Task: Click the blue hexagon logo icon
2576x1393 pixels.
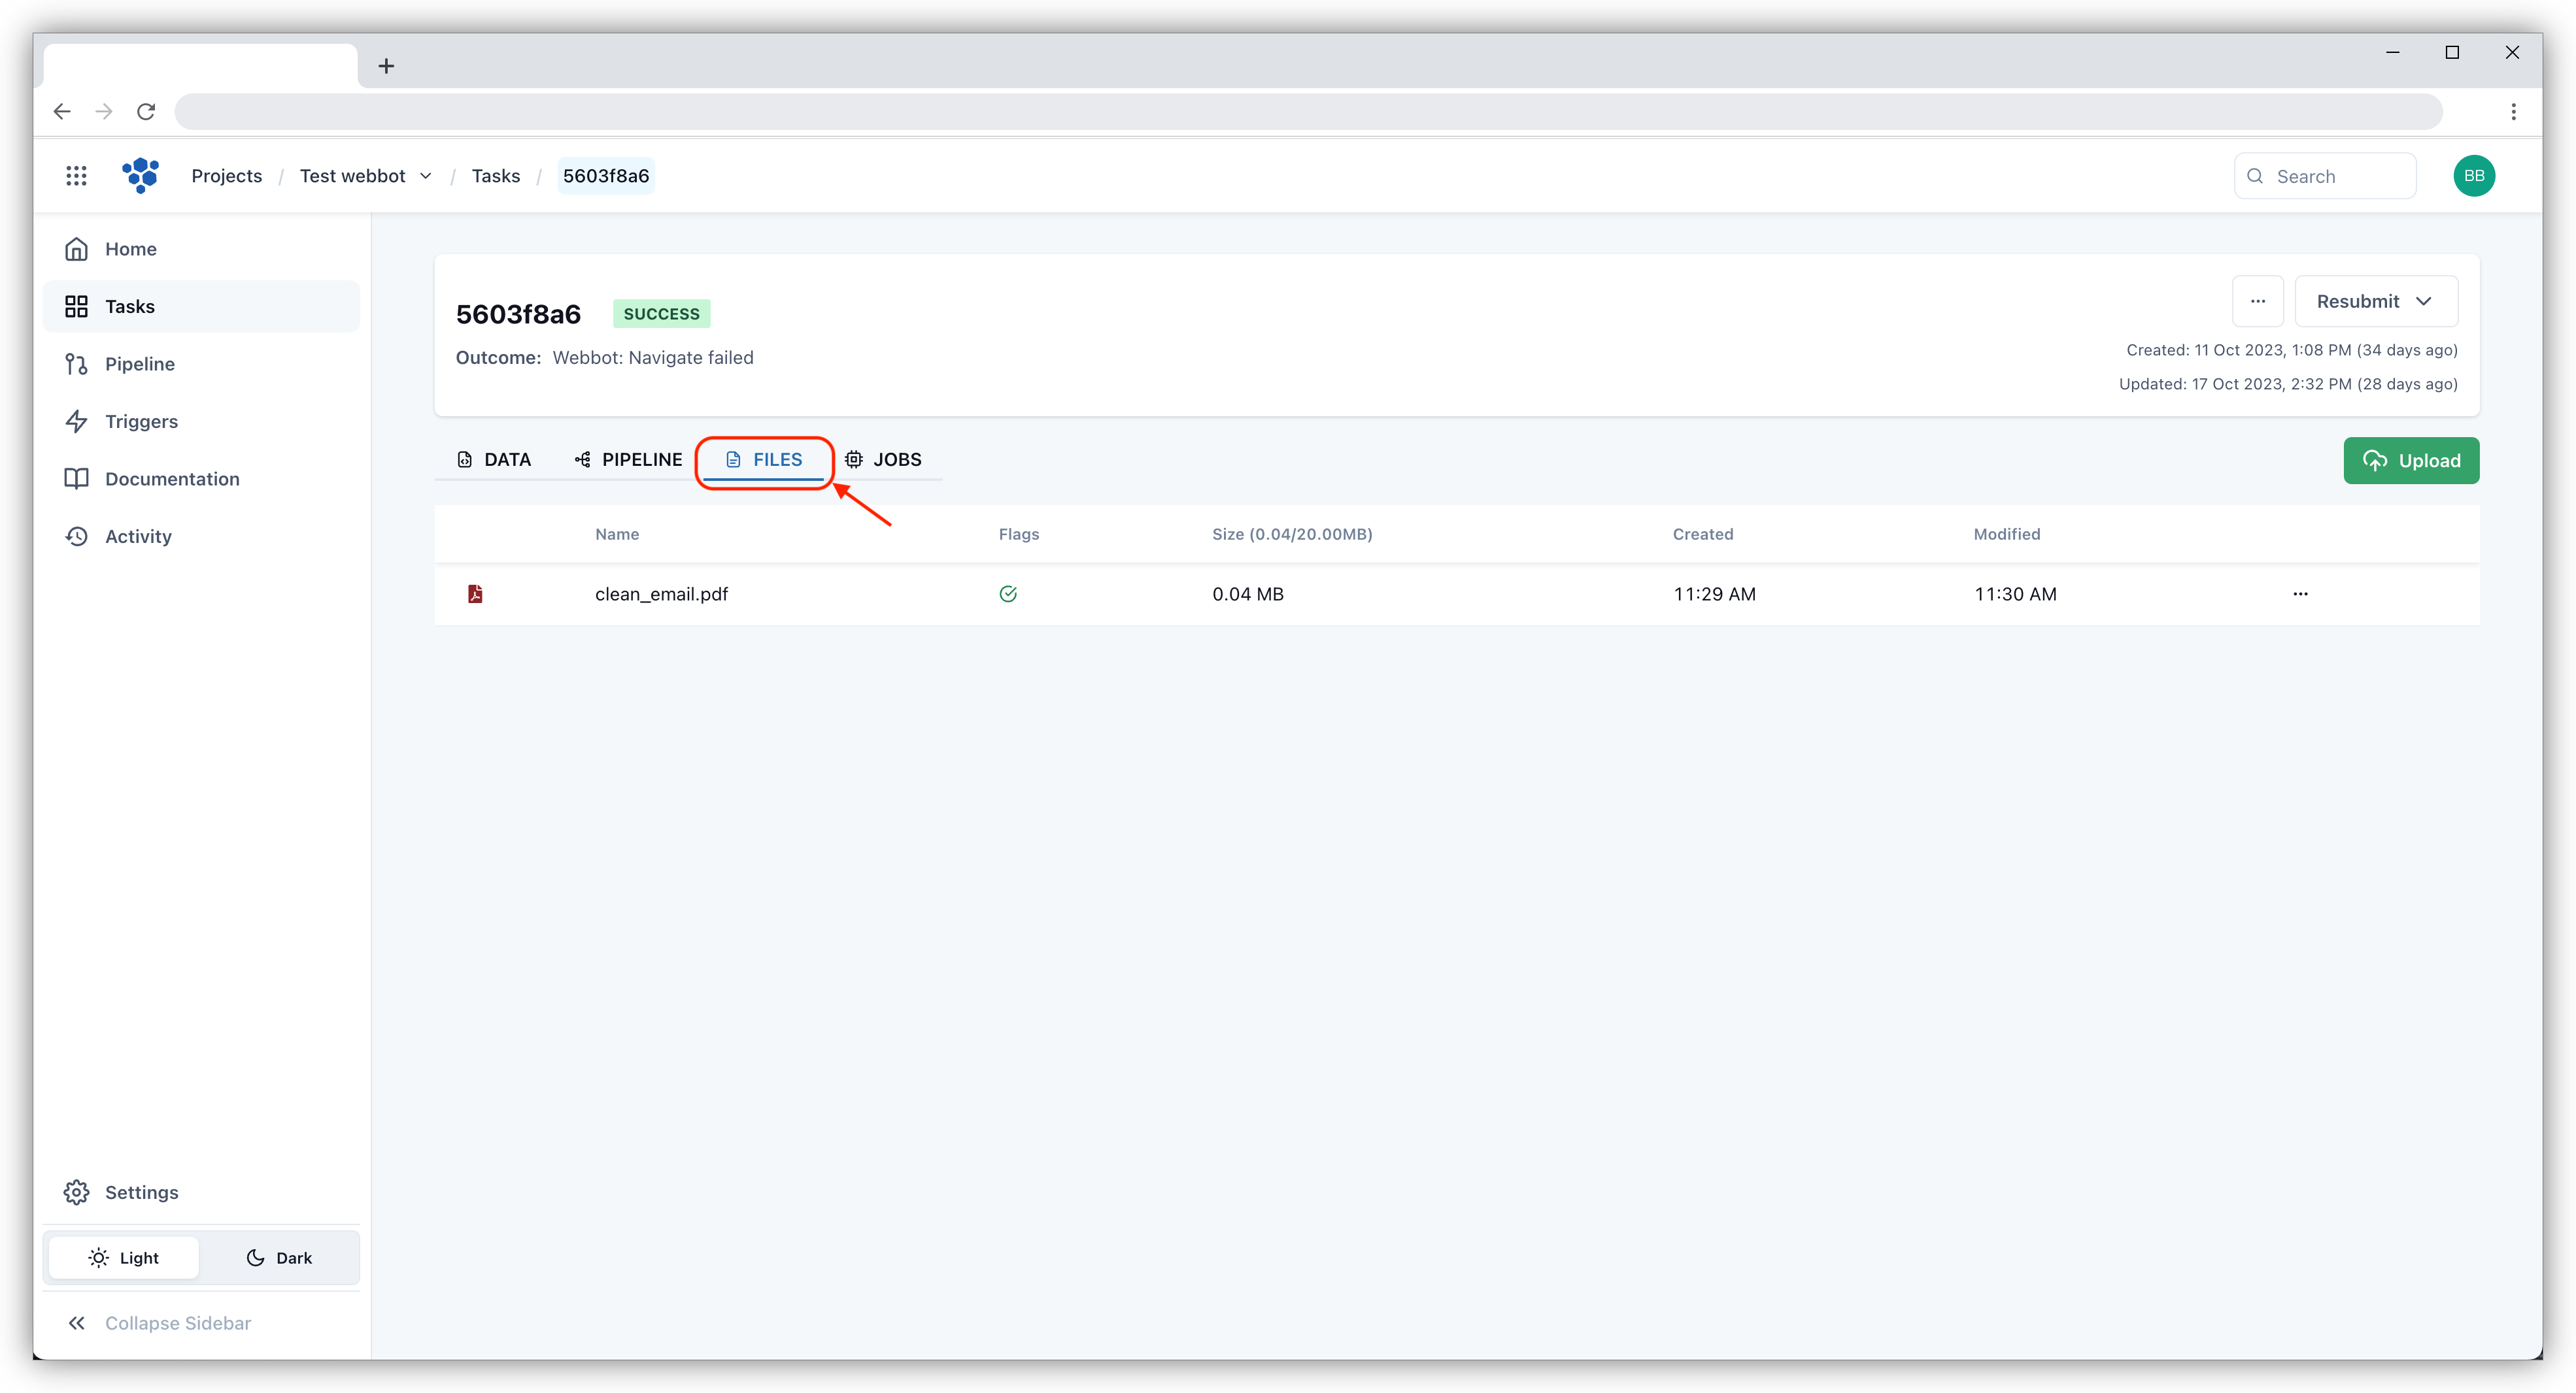Action: pos(141,175)
